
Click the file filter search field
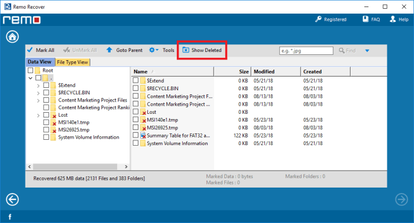click(306, 51)
